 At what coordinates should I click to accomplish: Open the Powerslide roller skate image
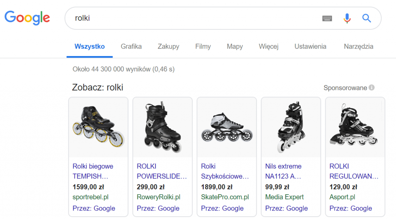pyautogui.click(x=162, y=127)
